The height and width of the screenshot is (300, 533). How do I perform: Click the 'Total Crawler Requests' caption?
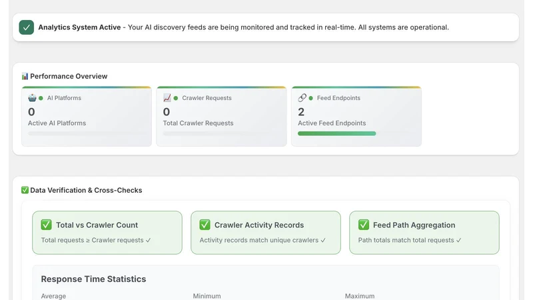198,123
